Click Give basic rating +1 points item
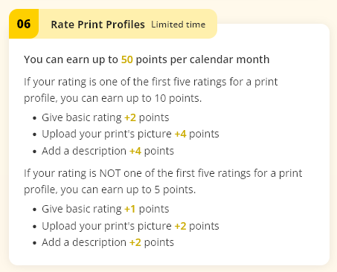Viewport: 337px width, 272px height. point(106,209)
